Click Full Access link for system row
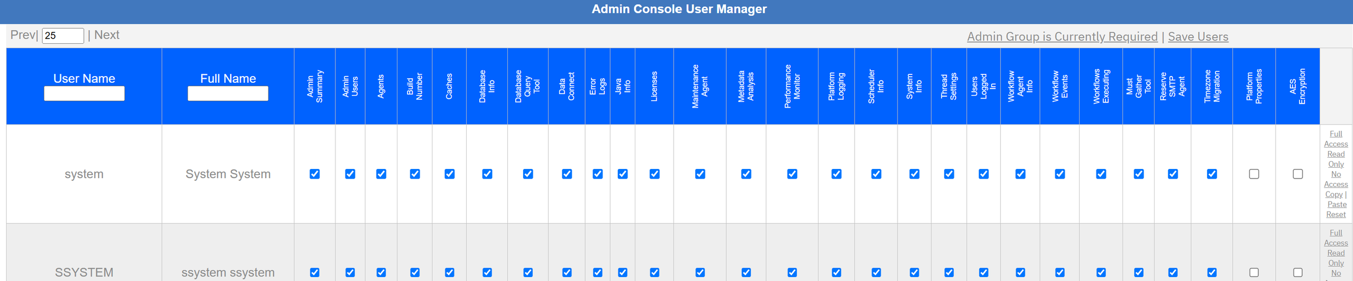Image resolution: width=1353 pixels, height=281 pixels. tap(1336, 139)
